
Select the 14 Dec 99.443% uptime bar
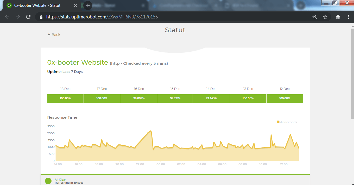tap(211, 98)
